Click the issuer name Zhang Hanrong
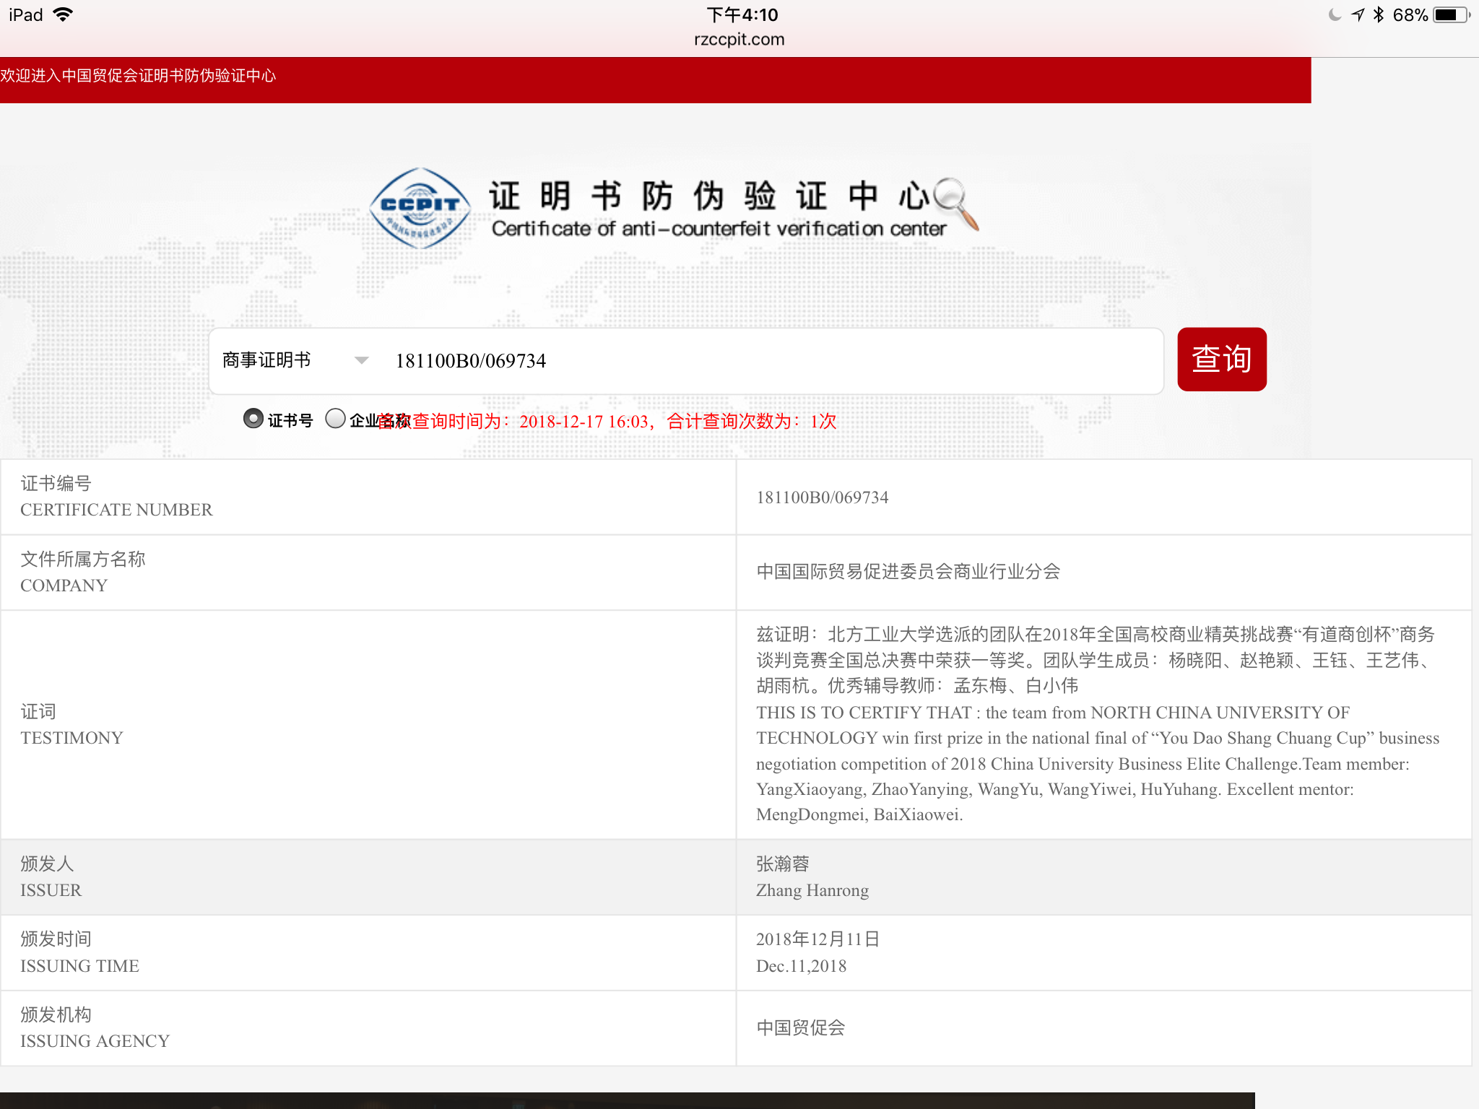 (812, 890)
